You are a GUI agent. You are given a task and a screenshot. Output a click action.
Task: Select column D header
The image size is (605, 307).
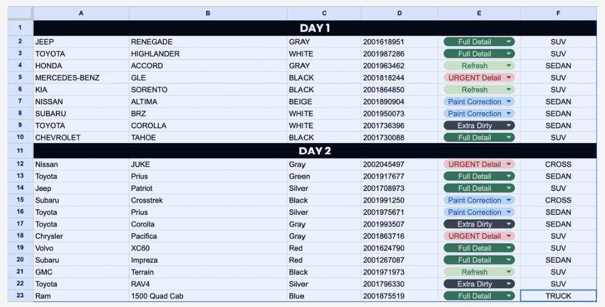(399, 13)
